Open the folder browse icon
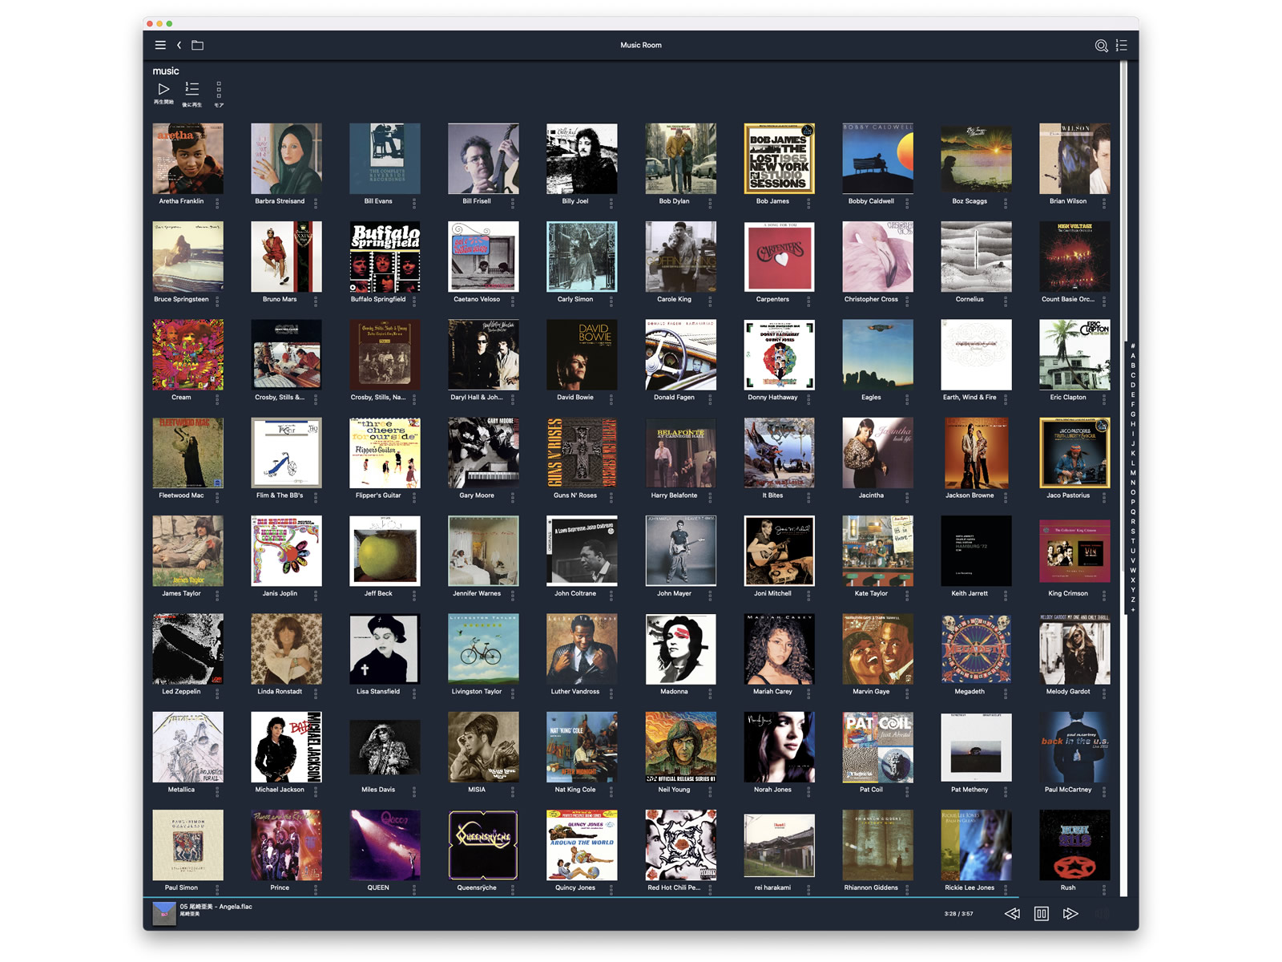The width and height of the screenshot is (1282, 962). (x=198, y=46)
